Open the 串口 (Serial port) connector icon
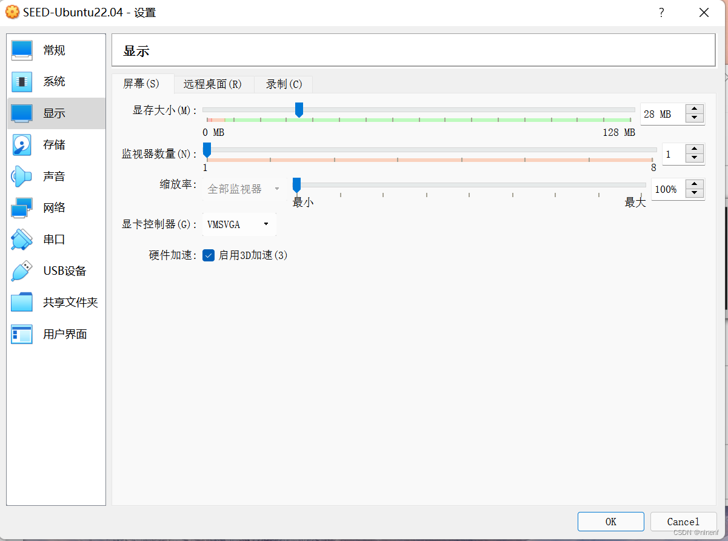The image size is (728, 541). 22,240
